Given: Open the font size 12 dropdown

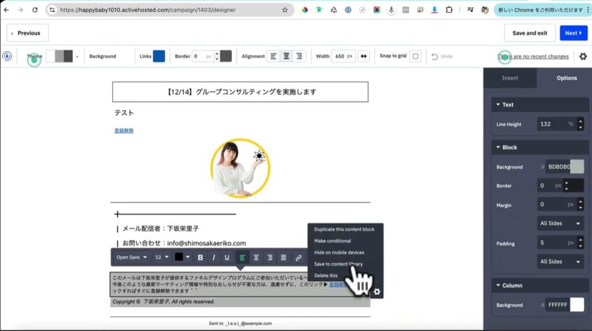Looking at the screenshot, I should 162,258.
